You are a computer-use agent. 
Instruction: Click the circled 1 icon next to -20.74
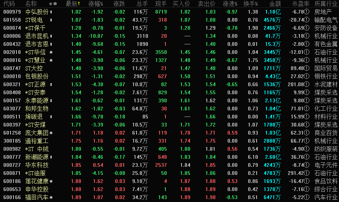[x=307, y=20]
